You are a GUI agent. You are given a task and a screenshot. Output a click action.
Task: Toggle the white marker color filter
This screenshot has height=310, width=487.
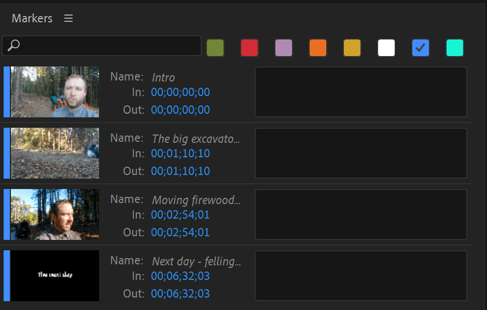[386, 48]
